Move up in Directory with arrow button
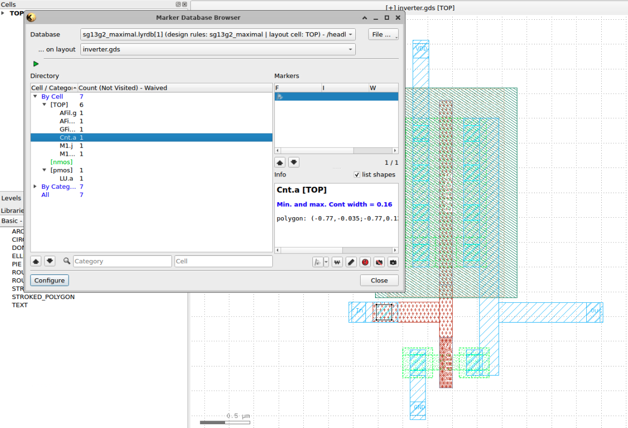Image resolution: width=628 pixels, height=428 pixels. click(36, 261)
